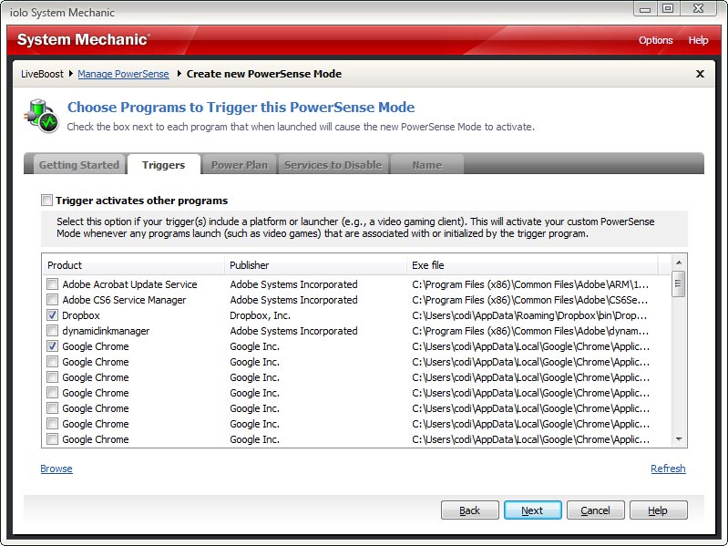Click the scroll down arrow of program list
Viewport: 728px width, 546px height.
click(679, 438)
